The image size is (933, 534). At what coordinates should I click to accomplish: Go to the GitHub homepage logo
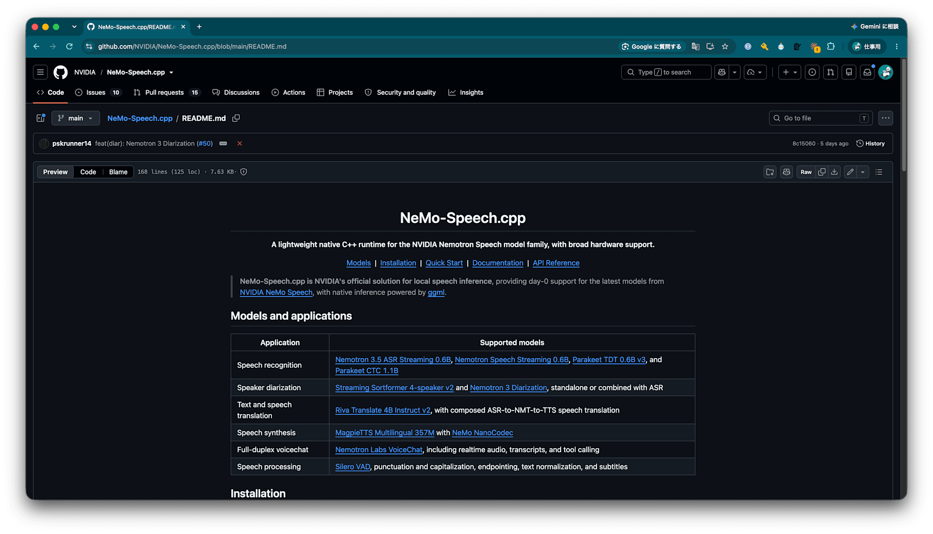(x=61, y=72)
